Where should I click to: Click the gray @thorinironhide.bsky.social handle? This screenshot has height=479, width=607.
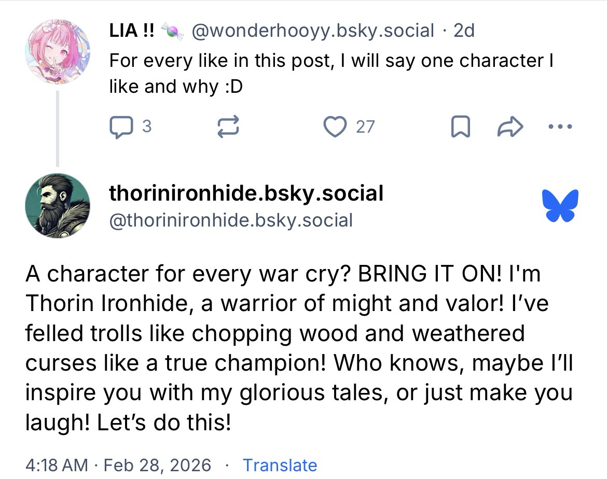(231, 220)
